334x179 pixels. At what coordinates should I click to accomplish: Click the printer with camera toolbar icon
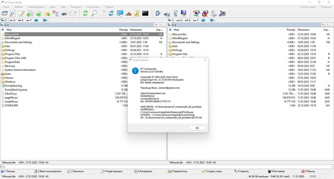[167, 13]
